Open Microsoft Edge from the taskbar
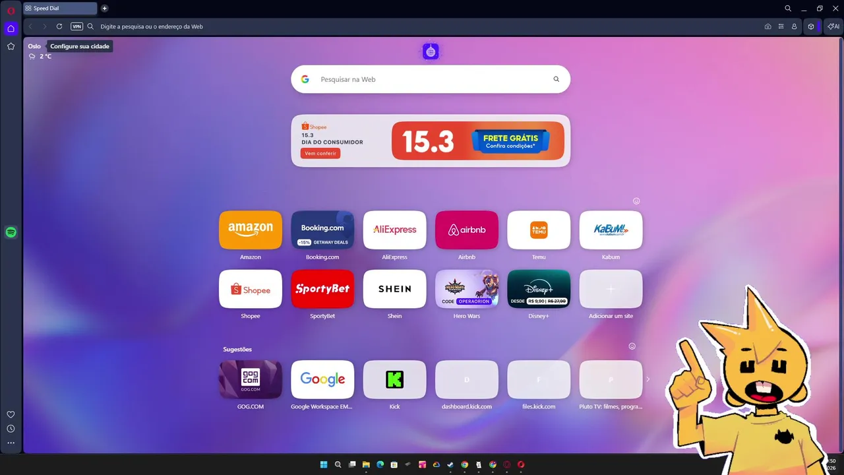Screen dimensions: 844x475 (x=380, y=464)
